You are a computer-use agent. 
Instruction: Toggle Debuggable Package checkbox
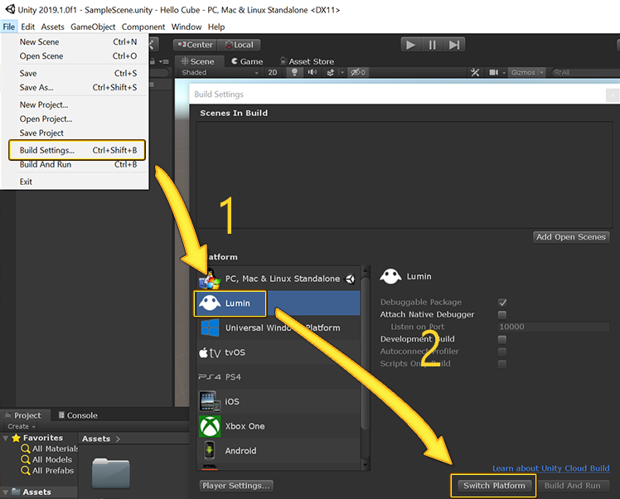coord(502,303)
